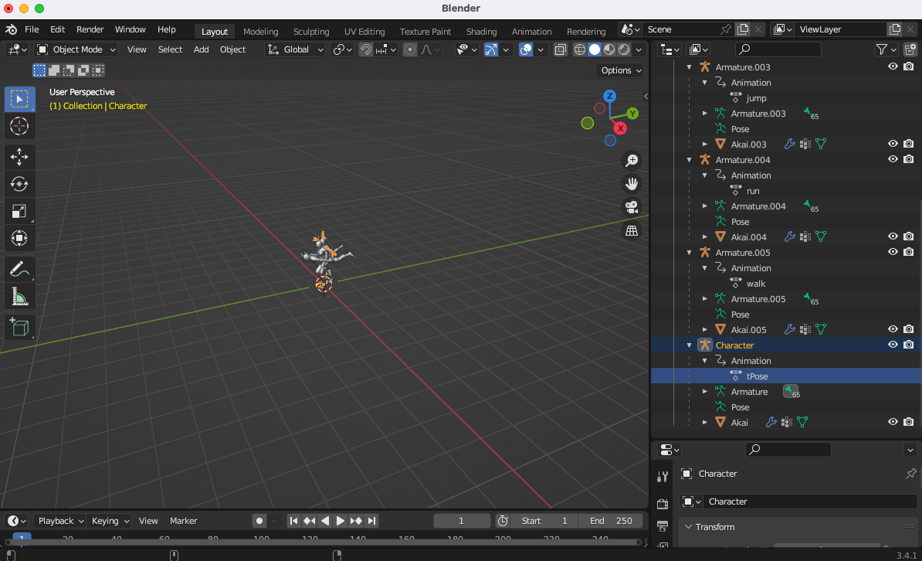The image size is (922, 561).
Task: Open the Marker menu in timeline
Action: tap(184, 521)
